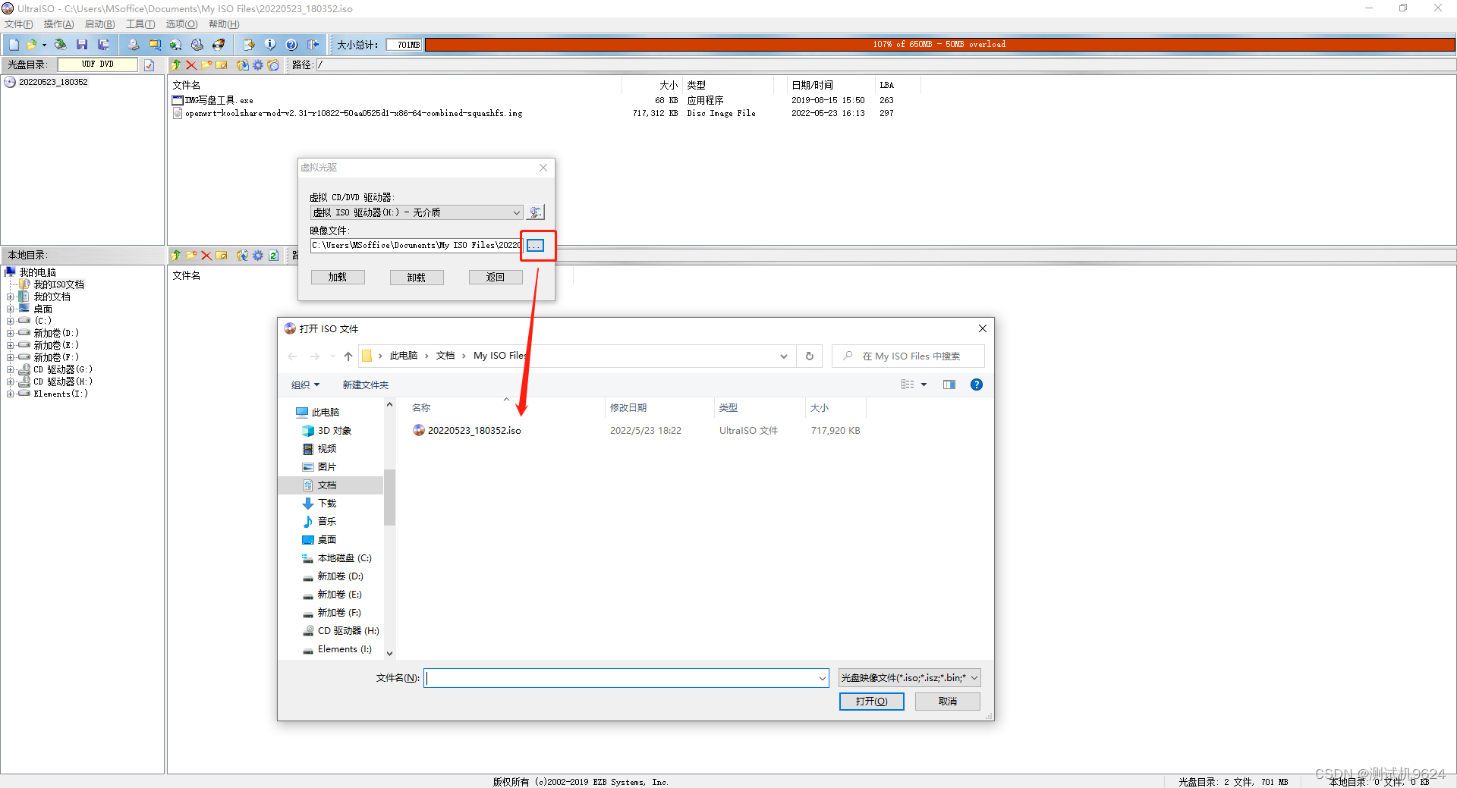
Task: Expand the (C:) drive tree node
Action: (10, 322)
